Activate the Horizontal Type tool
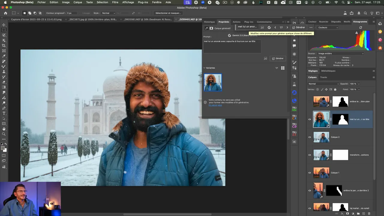Screen dimensions: 384x216 4,113
